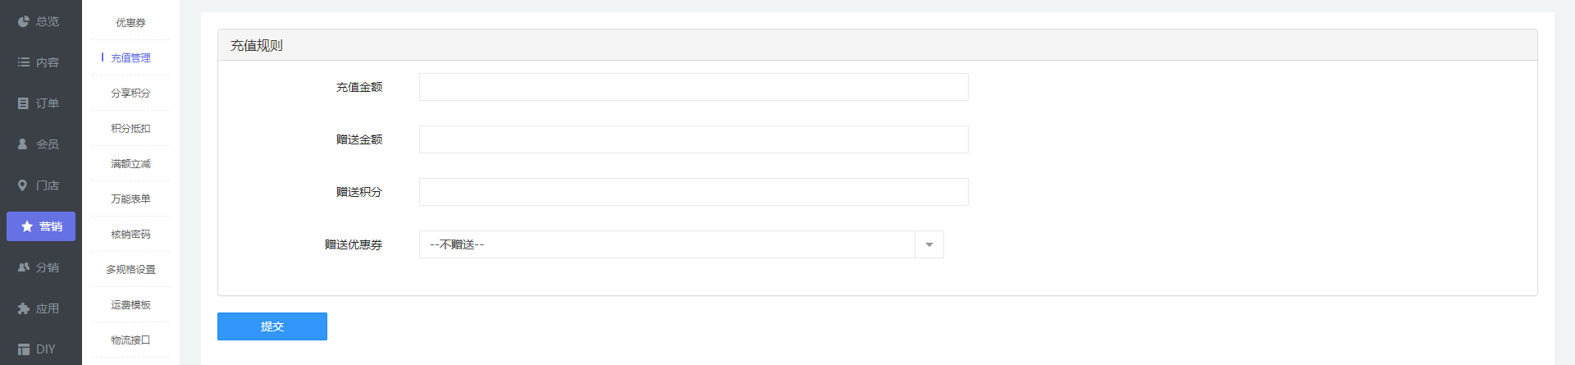This screenshot has height=365, width=1575.
Task: Focus the 充值金额 input field
Action: [693, 87]
